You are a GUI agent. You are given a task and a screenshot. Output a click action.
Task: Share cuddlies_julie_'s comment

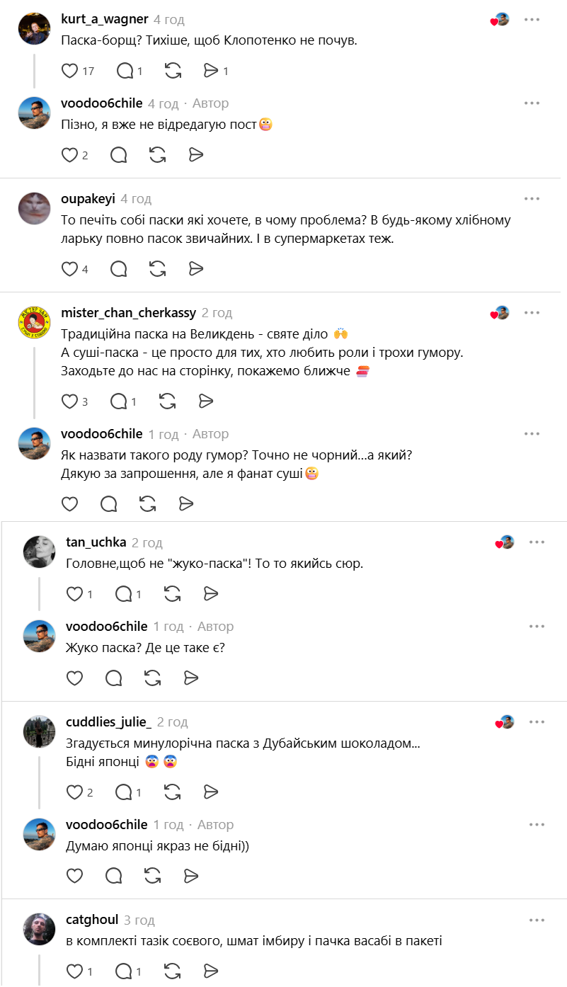point(211,792)
